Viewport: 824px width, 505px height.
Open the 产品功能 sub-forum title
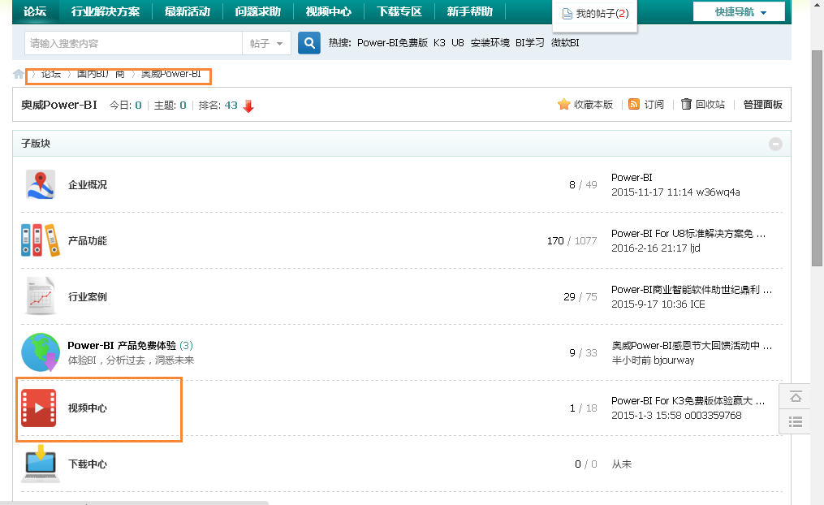[87, 240]
